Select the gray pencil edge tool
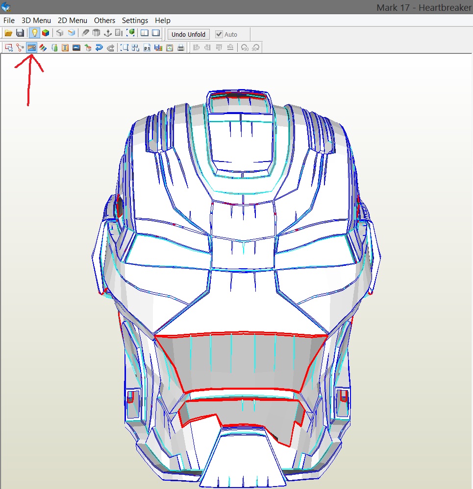473x489 pixels. (85, 33)
